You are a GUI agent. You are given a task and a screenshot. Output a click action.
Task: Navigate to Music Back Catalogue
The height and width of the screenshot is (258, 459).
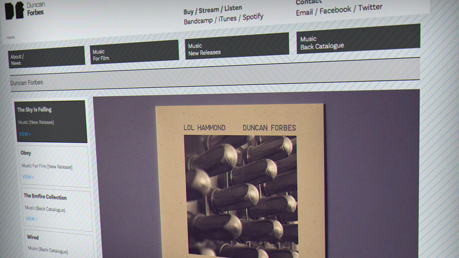[x=358, y=40]
